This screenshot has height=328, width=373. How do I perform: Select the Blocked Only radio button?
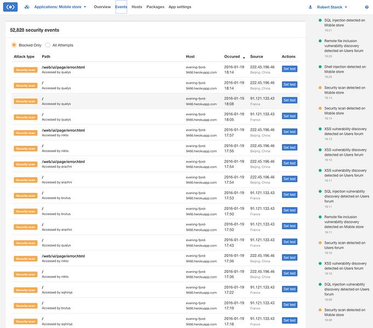[x=14, y=45]
